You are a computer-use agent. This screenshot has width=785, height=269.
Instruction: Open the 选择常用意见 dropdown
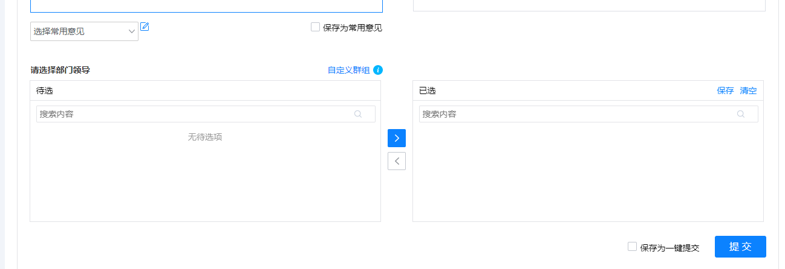point(84,31)
